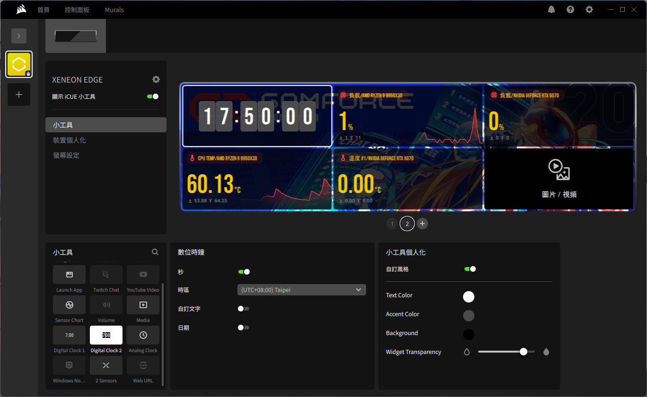647x397 pixels.
Task: Click the image/video widget play icon
Action: pyautogui.click(x=559, y=170)
